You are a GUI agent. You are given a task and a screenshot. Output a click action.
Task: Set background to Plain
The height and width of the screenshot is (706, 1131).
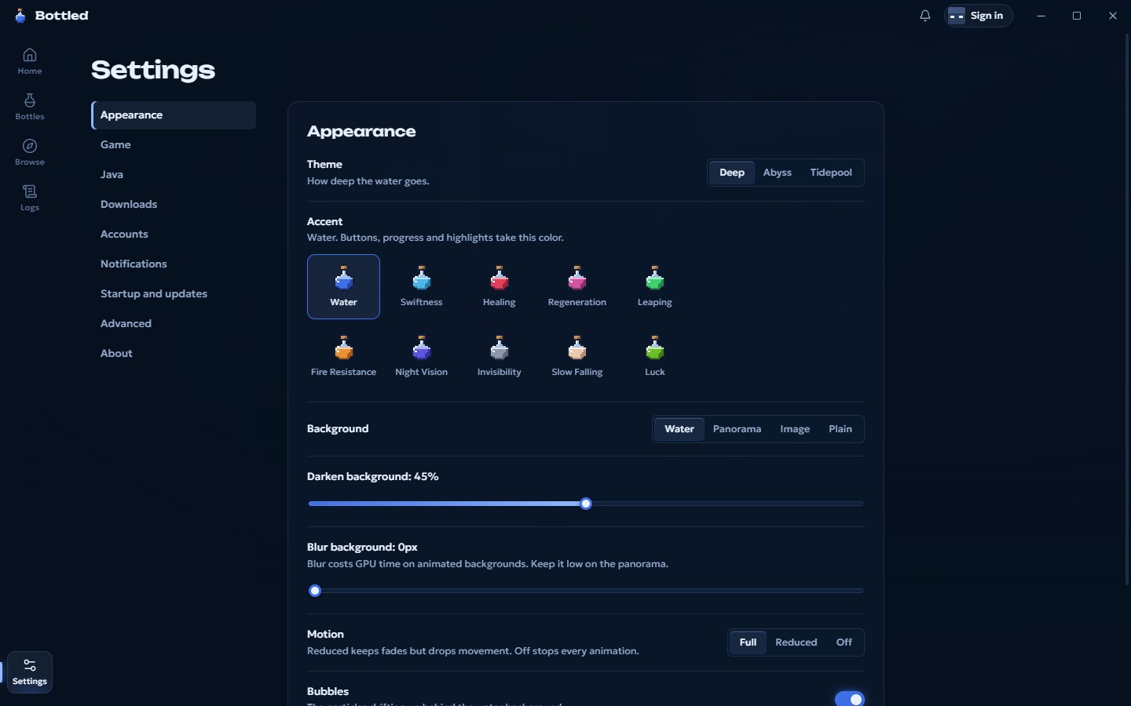coord(840,429)
